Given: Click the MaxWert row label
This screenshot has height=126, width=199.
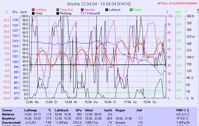Looking at the screenshot, I should pyautogui.click(x=9, y=118).
